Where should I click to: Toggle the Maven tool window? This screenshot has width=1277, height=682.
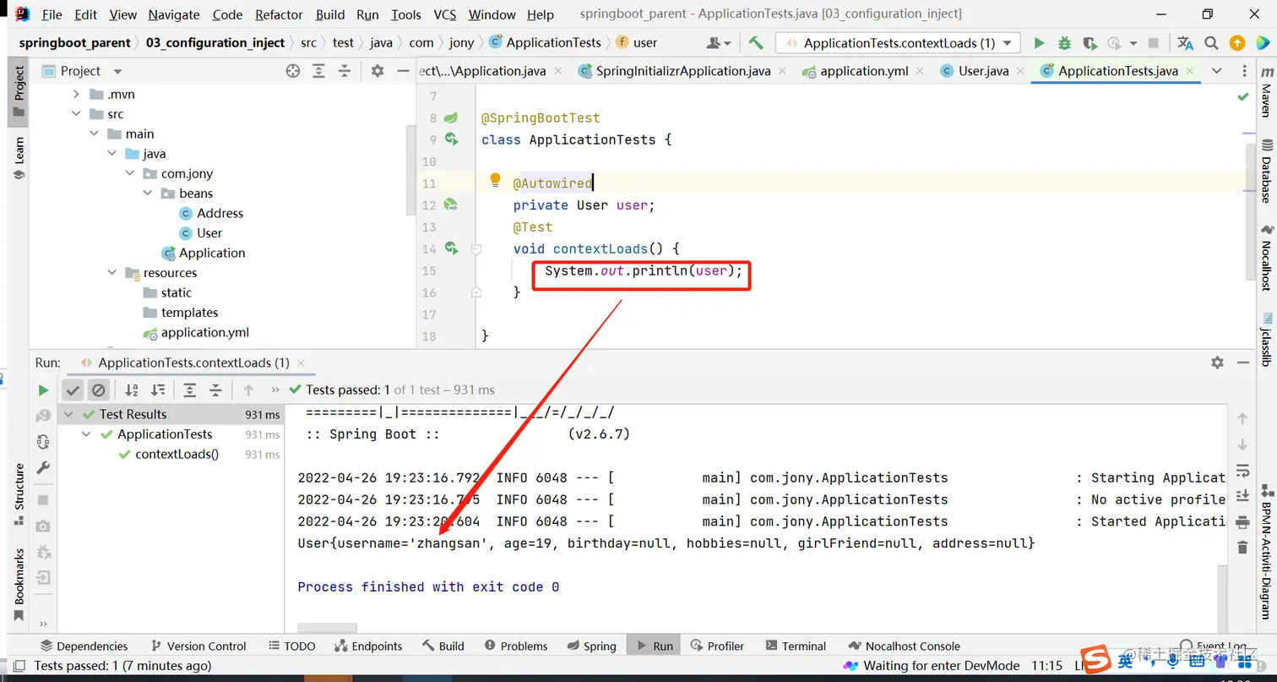1266,93
